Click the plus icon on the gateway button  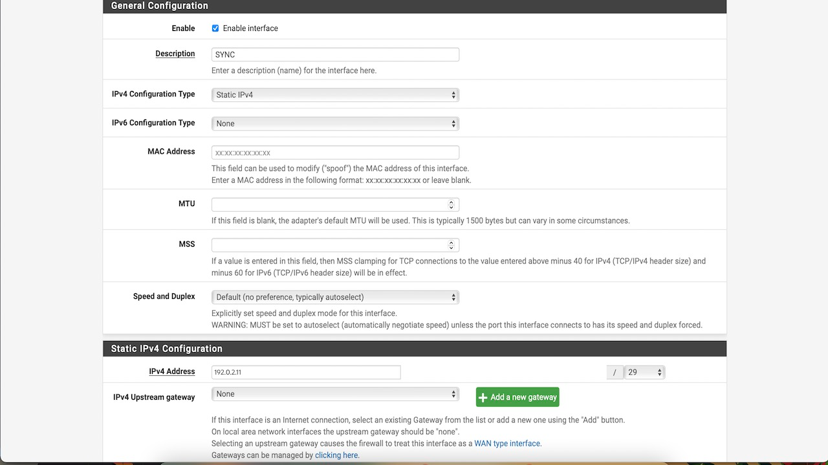(483, 397)
